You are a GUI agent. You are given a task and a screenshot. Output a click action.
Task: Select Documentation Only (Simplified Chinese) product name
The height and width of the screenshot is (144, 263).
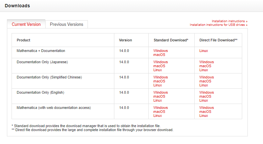click(x=49, y=77)
